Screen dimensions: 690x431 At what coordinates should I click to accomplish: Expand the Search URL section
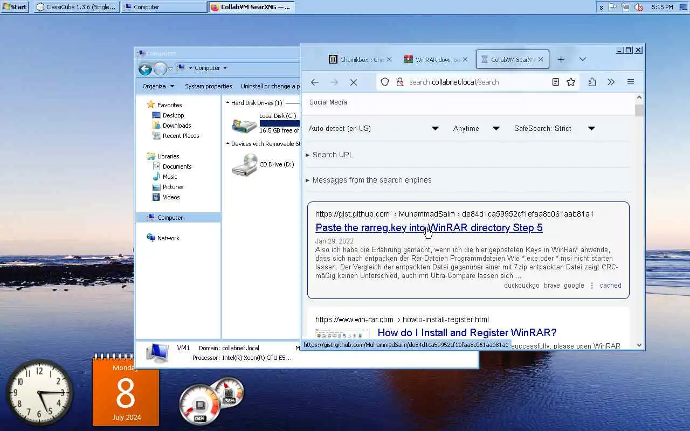329,155
